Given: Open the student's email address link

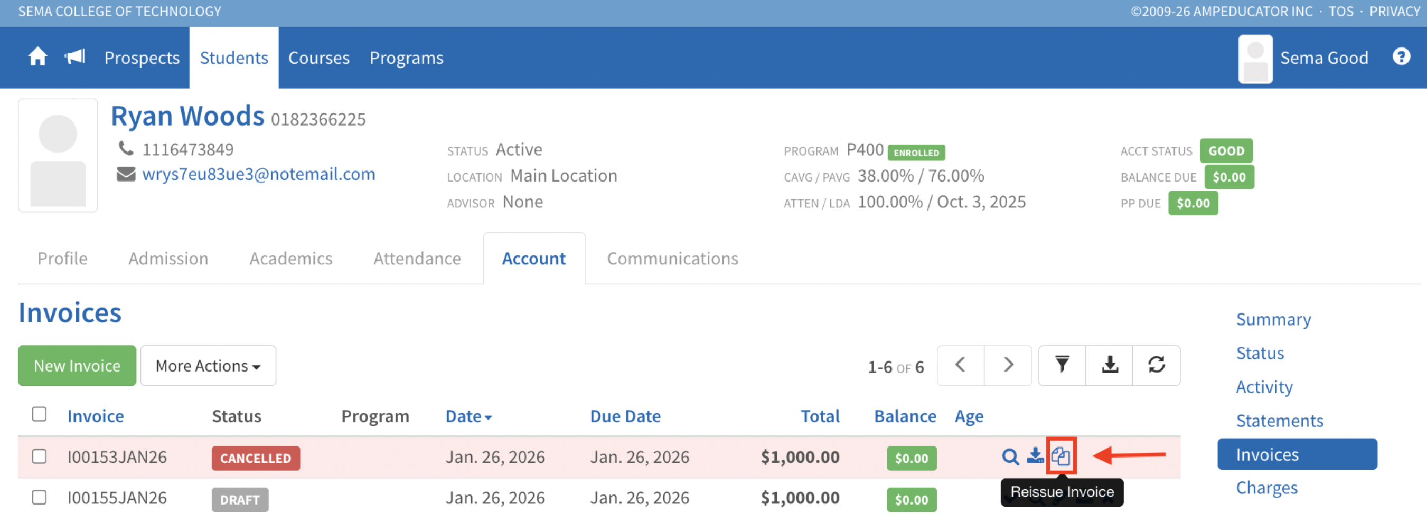Looking at the screenshot, I should (x=258, y=174).
